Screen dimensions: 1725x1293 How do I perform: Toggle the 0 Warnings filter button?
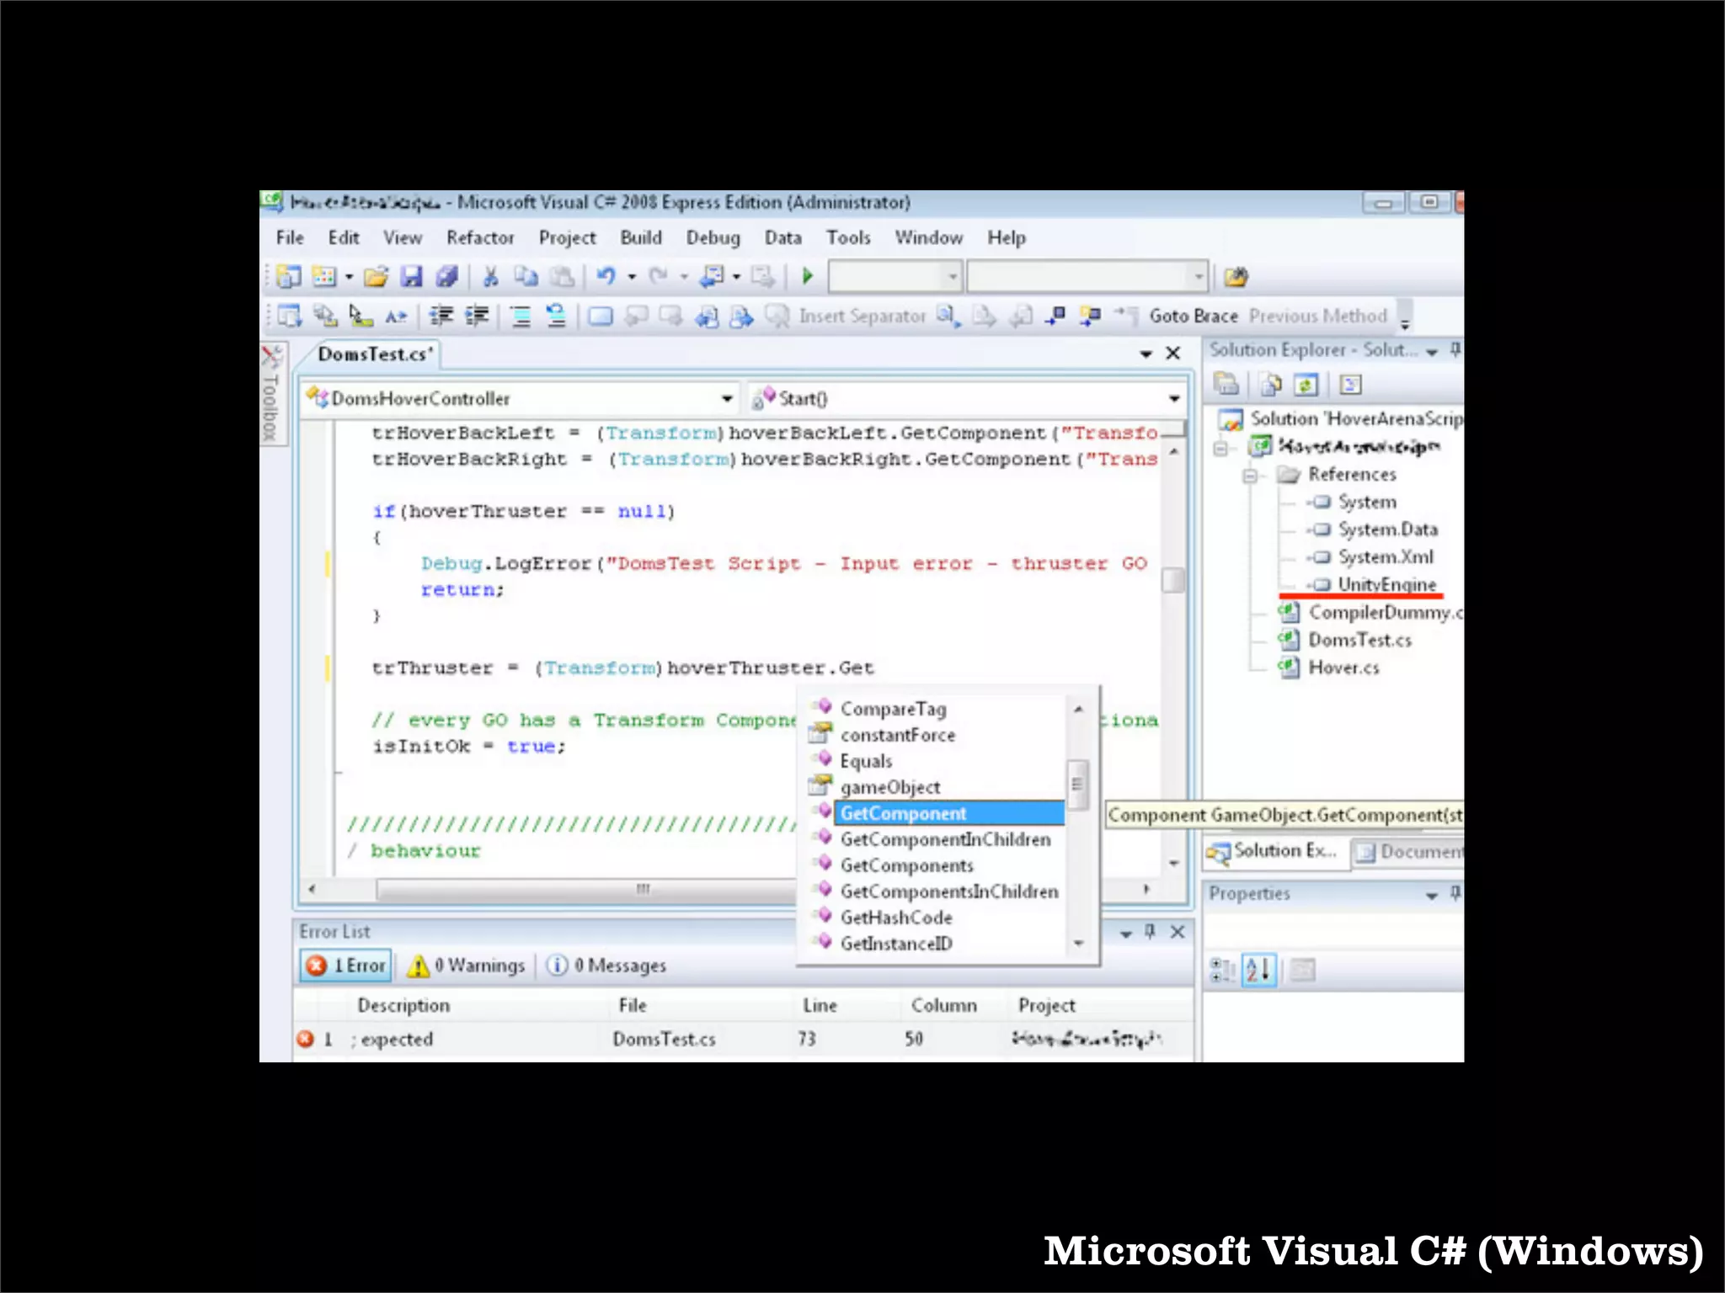coord(466,965)
